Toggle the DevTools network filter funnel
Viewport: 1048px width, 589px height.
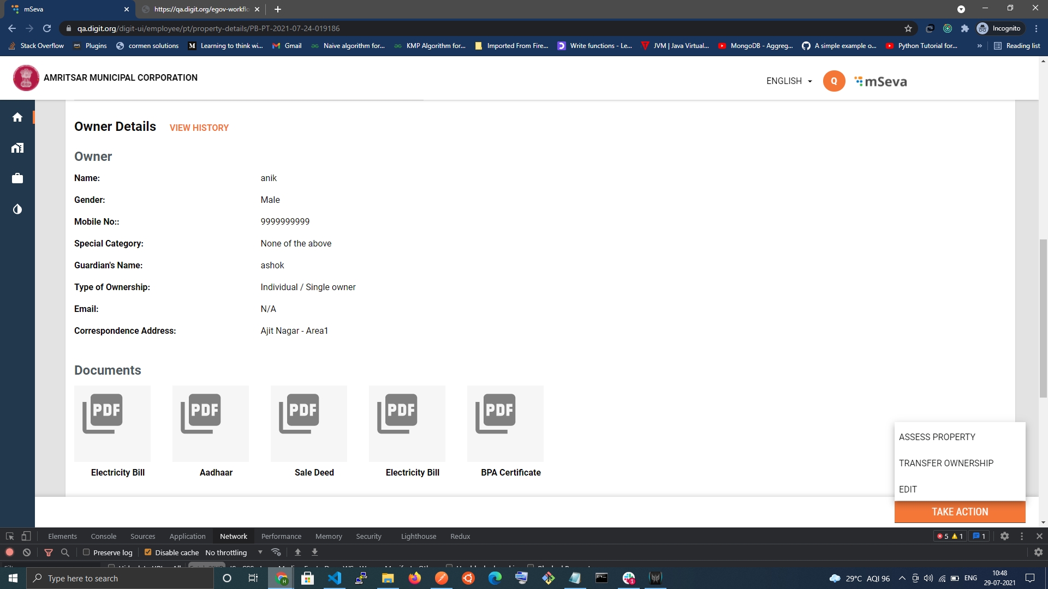coord(49,552)
